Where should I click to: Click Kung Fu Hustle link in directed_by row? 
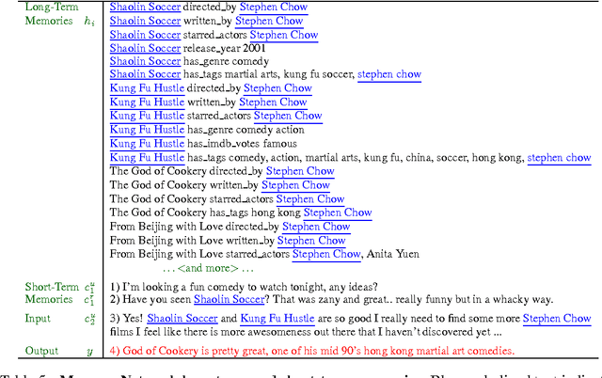tap(147, 88)
